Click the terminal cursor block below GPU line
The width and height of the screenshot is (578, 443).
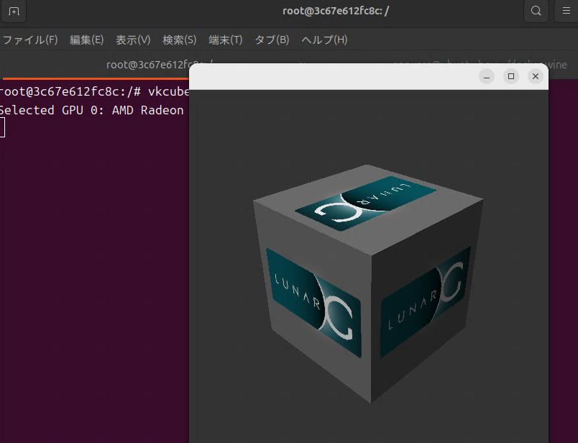click(2, 128)
